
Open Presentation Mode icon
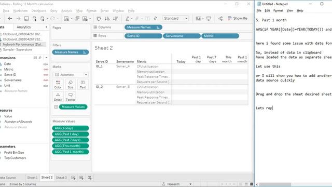[x=209, y=19]
